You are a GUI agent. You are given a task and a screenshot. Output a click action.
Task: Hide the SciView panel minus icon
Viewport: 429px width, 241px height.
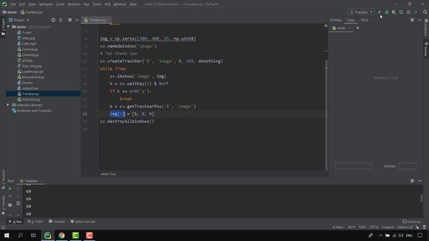pyautogui.click(x=420, y=20)
